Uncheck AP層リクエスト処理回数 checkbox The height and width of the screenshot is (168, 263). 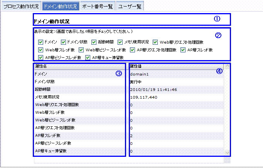point(133,50)
